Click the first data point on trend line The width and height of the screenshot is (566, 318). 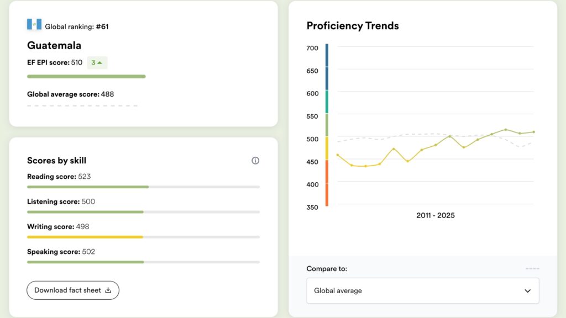point(338,155)
